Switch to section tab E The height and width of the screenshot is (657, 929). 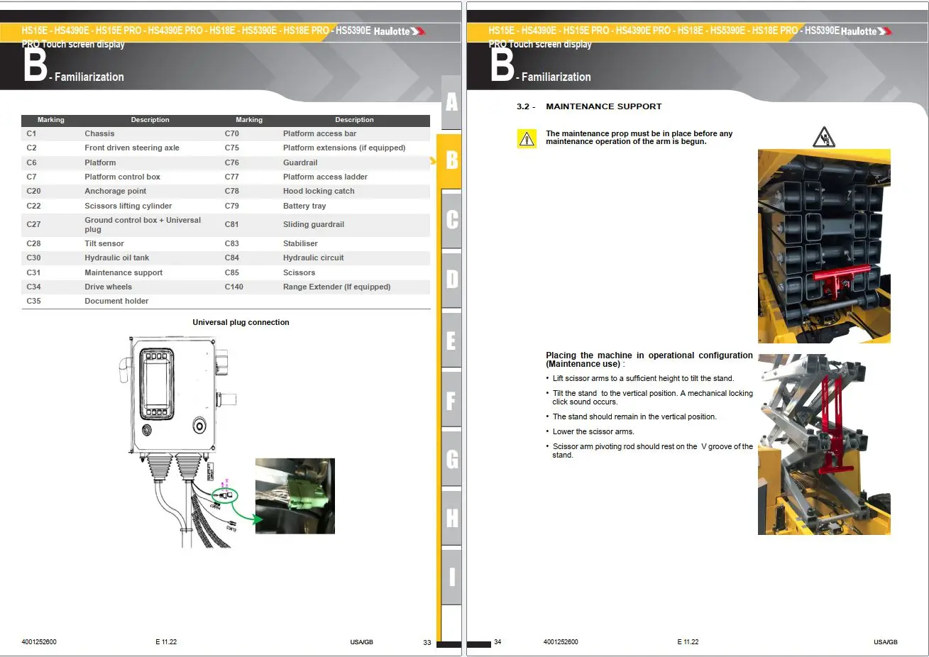[x=451, y=341]
